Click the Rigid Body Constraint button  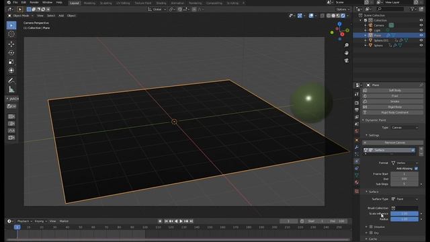pyautogui.click(x=392, y=112)
